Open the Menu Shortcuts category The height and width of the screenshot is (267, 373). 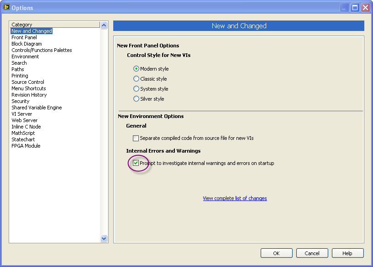click(29, 88)
